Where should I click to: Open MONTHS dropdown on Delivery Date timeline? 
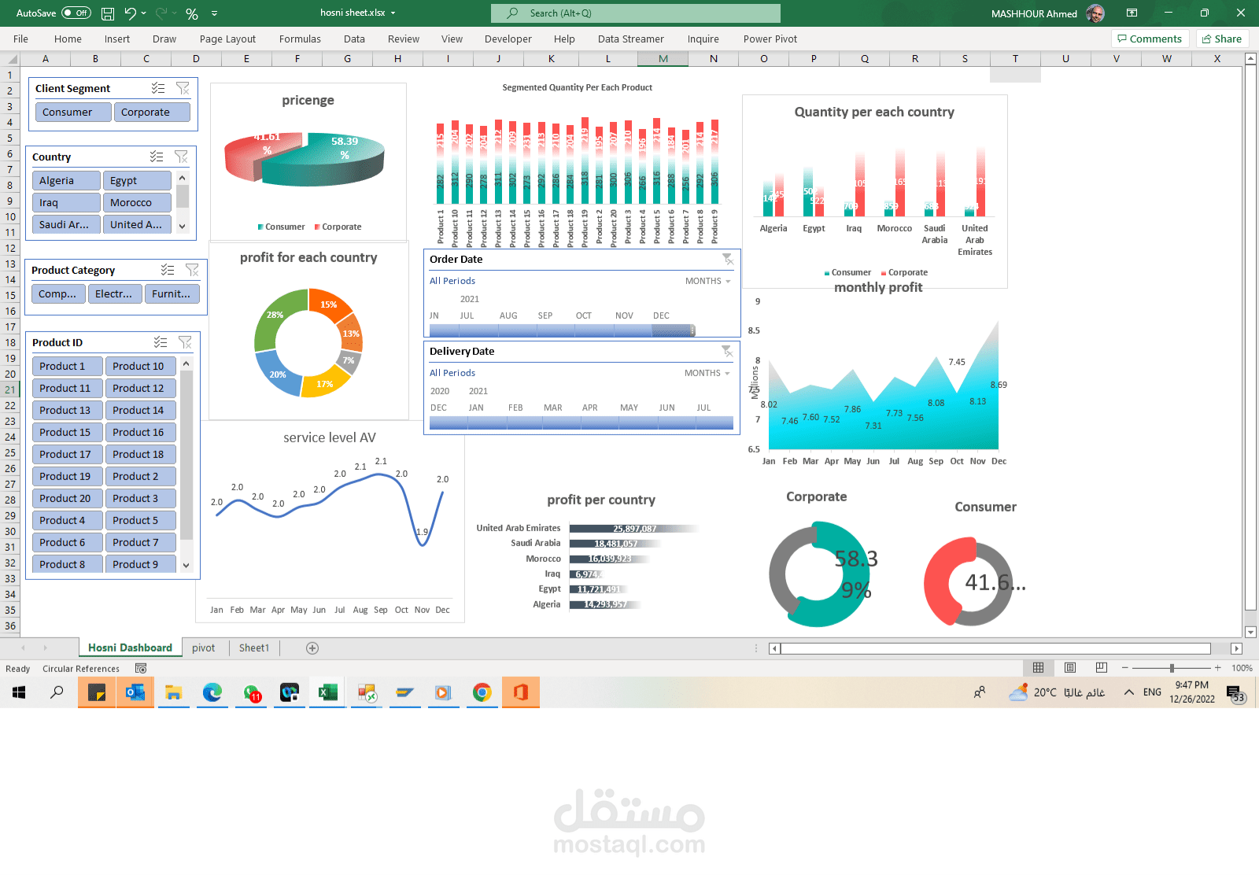click(x=707, y=373)
